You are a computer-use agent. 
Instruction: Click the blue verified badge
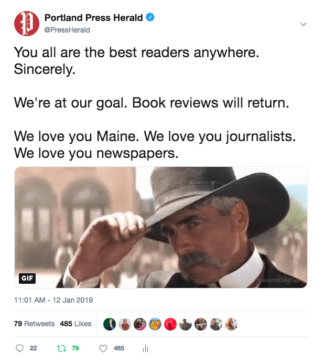point(150,17)
